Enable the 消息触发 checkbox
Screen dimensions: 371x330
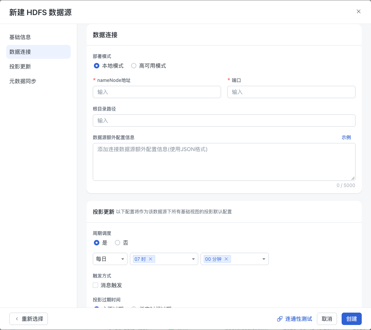click(x=95, y=285)
